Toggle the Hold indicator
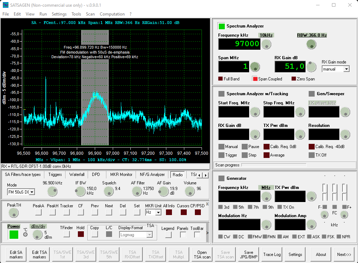This screenshot has width=358, height=263. click(x=81, y=234)
